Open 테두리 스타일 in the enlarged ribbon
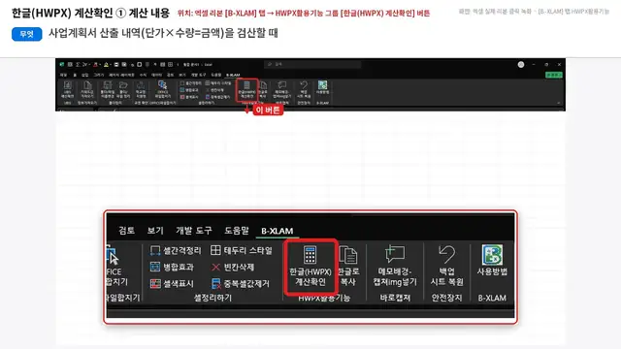Image resolution: width=621 pixels, height=349 pixels. point(242,250)
